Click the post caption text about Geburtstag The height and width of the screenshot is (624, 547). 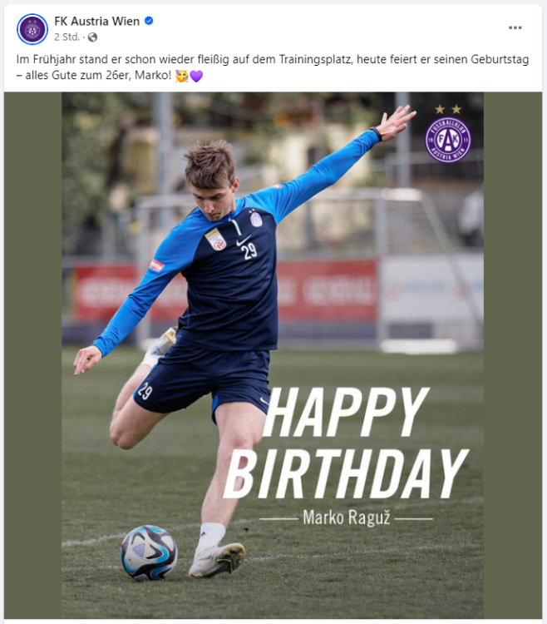coord(273,67)
